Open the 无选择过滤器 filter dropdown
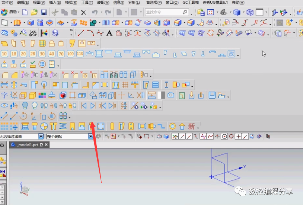This screenshot has width=303, height=205. pyautogui.click(x=41, y=137)
